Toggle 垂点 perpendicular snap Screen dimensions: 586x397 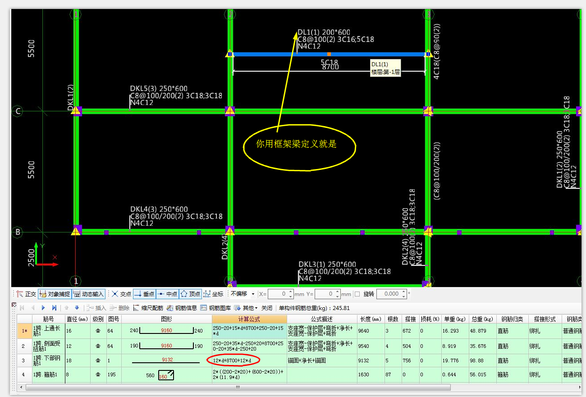(x=144, y=294)
